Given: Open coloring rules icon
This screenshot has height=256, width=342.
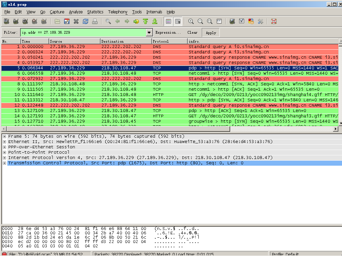Looking at the screenshot, I should pos(251,21).
